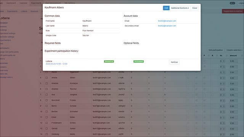The image size is (244, 137).
Task: Click the email test91@example.com in the table
Action: pos(102,78)
